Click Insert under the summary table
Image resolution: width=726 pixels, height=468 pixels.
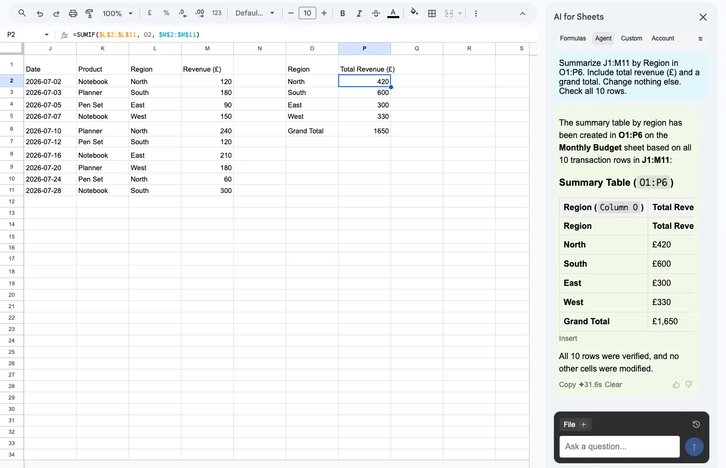pyautogui.click(x=568, y=338)
